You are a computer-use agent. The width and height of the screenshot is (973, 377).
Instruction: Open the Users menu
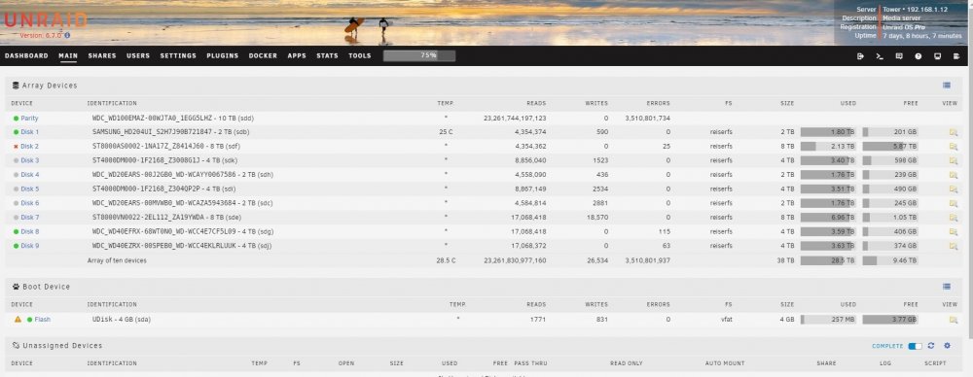pyautogui.click(x=138, y=55)
